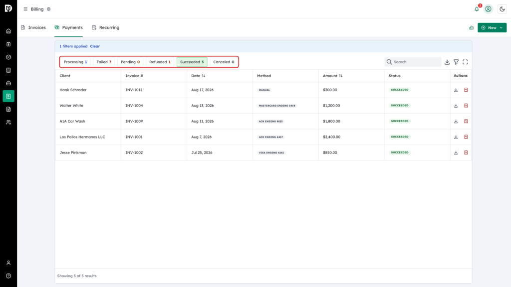Open the briefcase icon in the sidebar
This screenshot has width=511, height=287.
coord(8,83)
